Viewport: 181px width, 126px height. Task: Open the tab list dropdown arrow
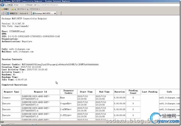5,13
